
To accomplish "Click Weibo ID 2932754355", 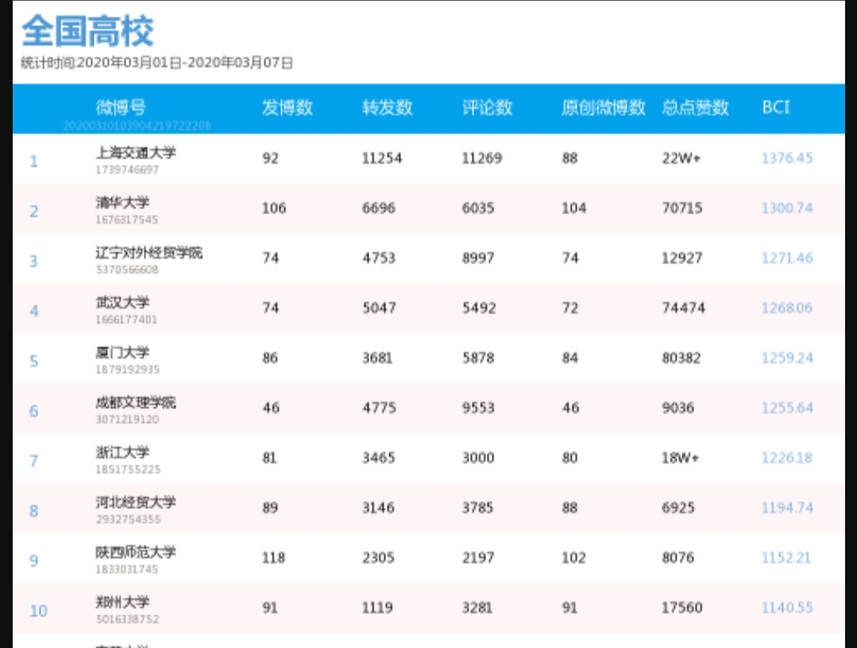I will coord(128,519).
